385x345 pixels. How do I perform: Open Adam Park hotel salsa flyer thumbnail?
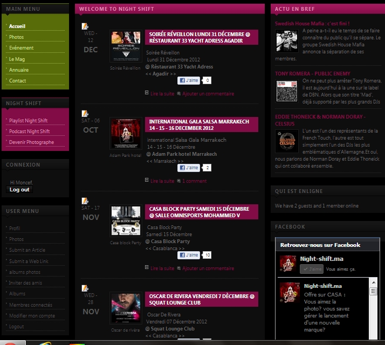(126, 134)
